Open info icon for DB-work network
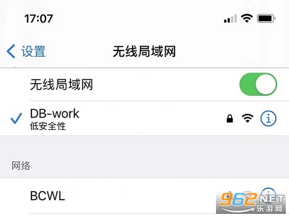Screen dimensions: 289x217 pyautogui.click(x=268, y=118)
